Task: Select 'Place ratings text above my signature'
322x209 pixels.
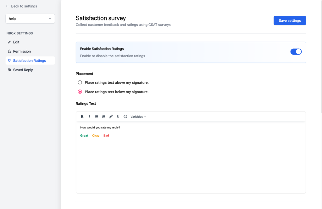Action: coord(80,82)
